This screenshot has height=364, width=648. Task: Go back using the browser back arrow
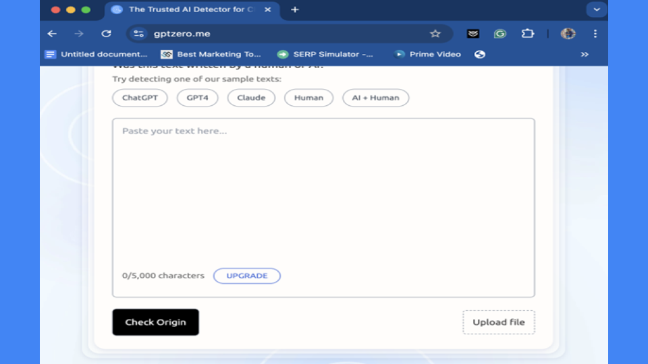tap(52, 34)
